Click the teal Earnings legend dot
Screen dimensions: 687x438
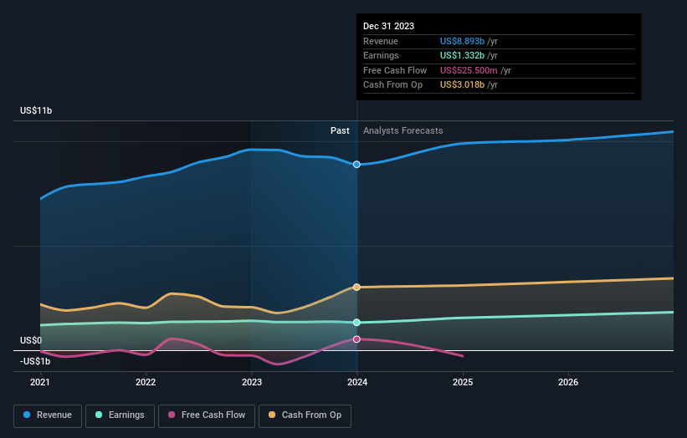(x=99, y=415)
